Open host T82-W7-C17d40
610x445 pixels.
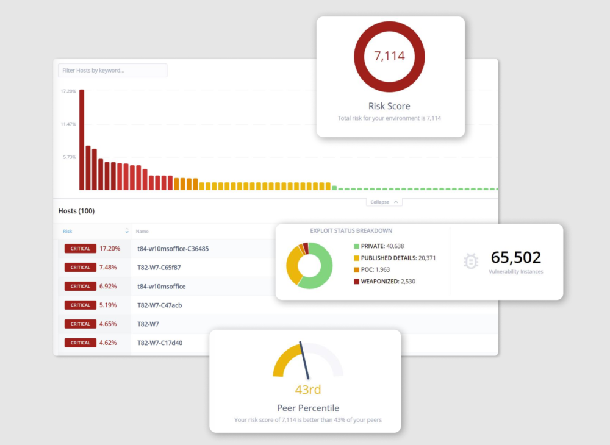point(159,343)
